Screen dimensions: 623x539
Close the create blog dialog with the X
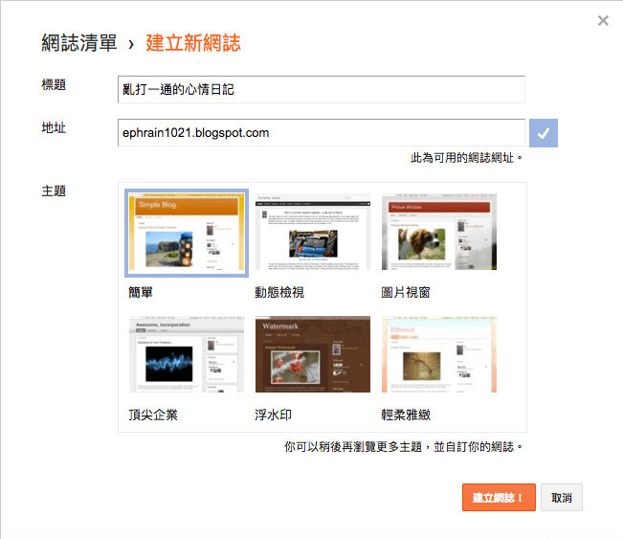603,21
